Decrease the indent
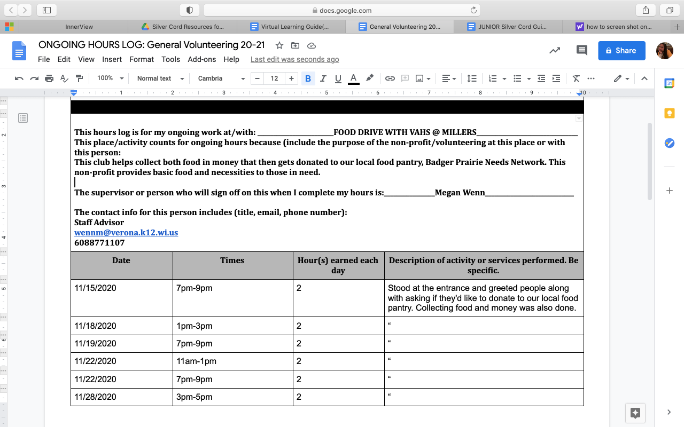Viewport: 684px width, 427px height. 541,78
